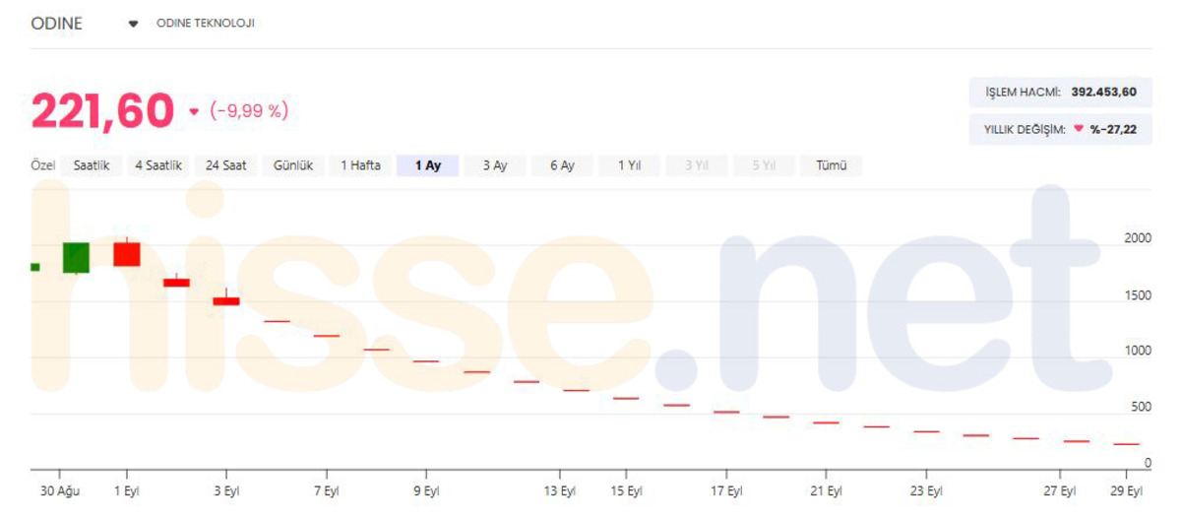Click the red candle between 1 Eyl and 3 Eyl
1181x520 pixels.
[176, 283]
